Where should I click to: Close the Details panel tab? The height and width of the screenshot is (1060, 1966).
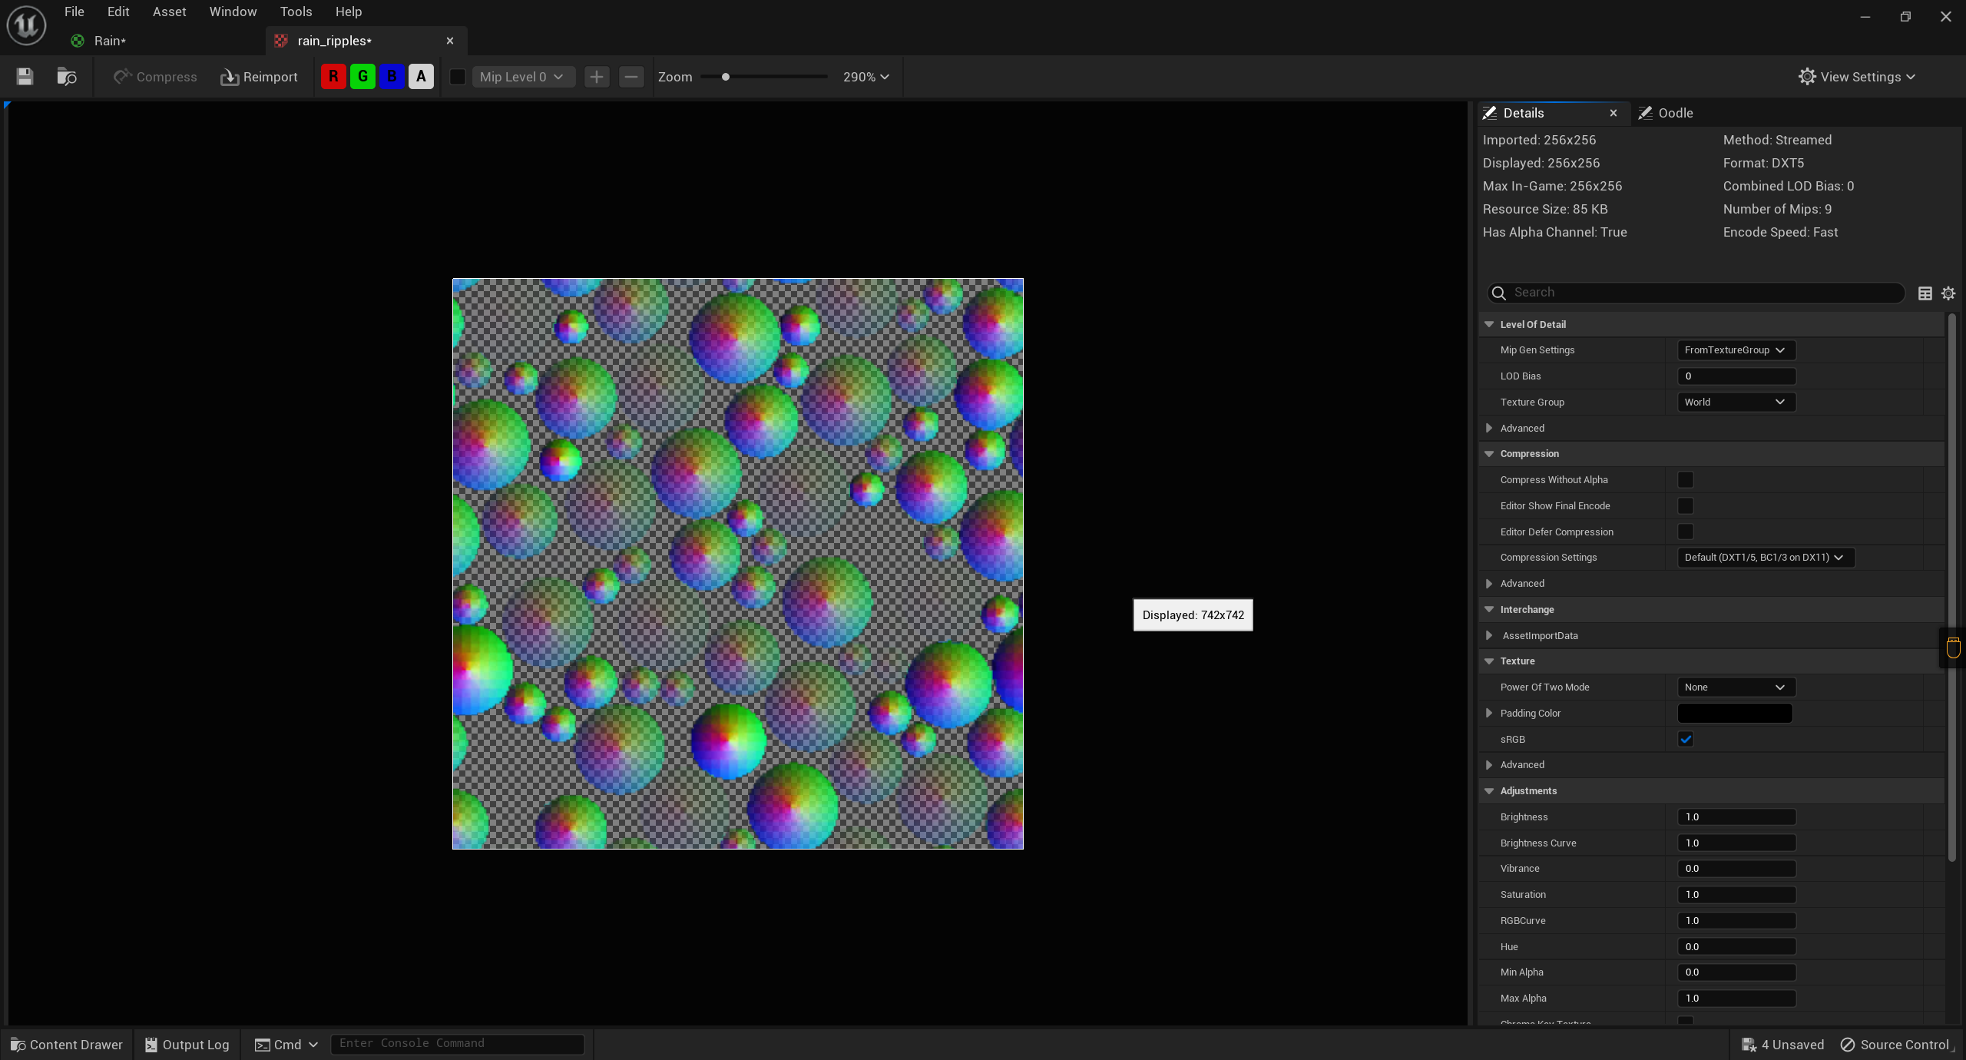(x=1614, y=113)
